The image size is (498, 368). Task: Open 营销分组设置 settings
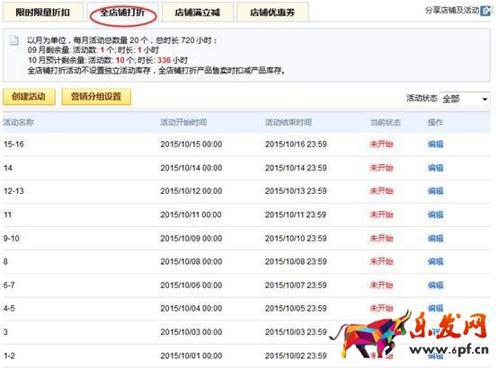pos(96,96)
